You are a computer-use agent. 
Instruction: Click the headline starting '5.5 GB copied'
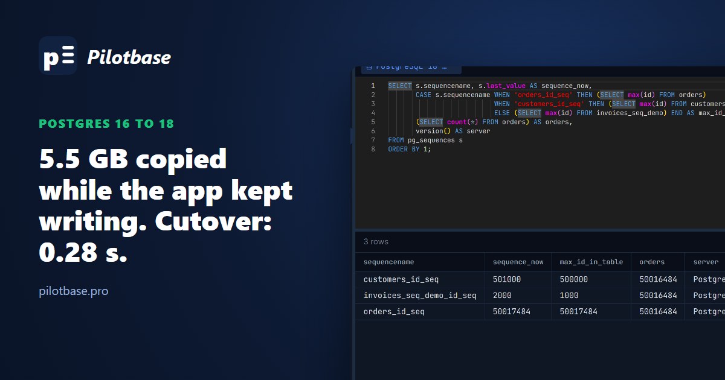[x=166, y=206]
